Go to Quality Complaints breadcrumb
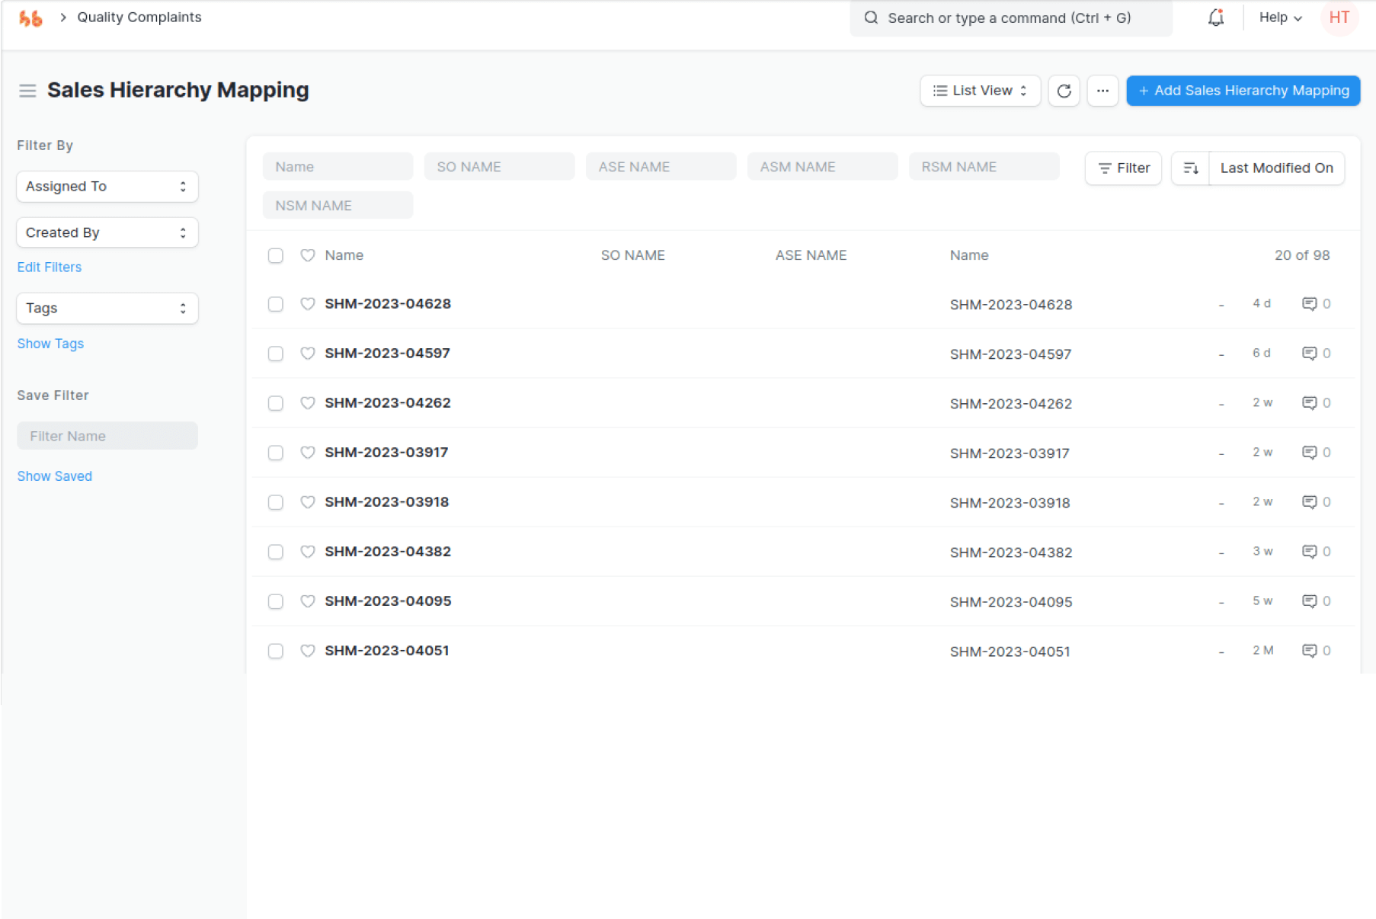The height and width of the screenshot is (919, 1376). pyautogui.click(x=139, y=18)
